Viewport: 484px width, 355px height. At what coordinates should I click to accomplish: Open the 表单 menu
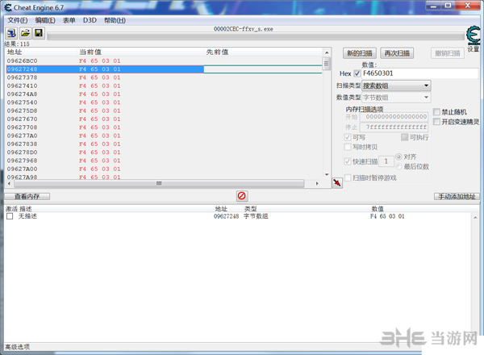tap(69, 20)
